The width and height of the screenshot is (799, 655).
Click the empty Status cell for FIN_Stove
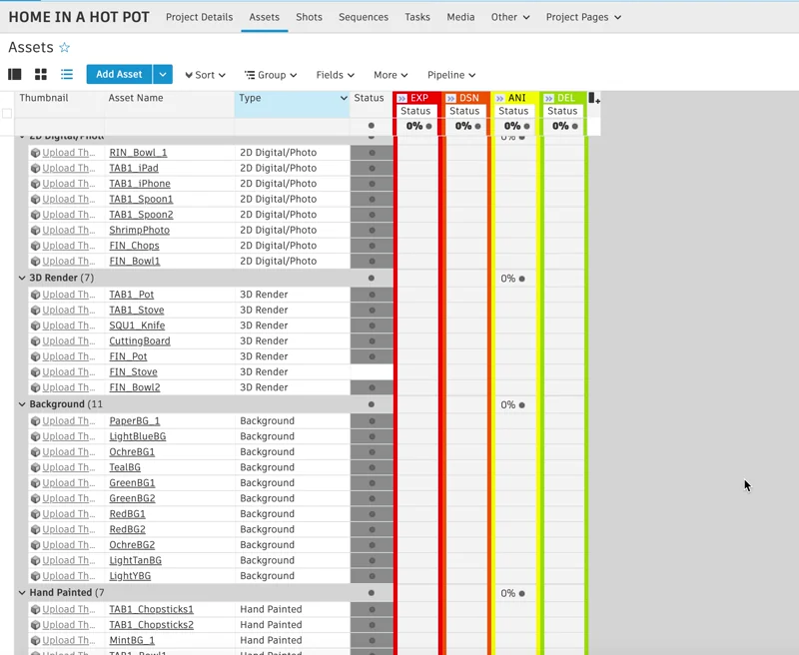tap(371, 372)
